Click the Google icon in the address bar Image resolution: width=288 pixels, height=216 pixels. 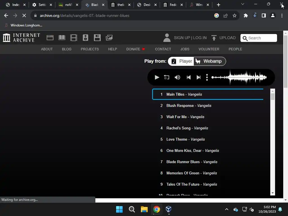pyautogui.click(x=217, y=16)
